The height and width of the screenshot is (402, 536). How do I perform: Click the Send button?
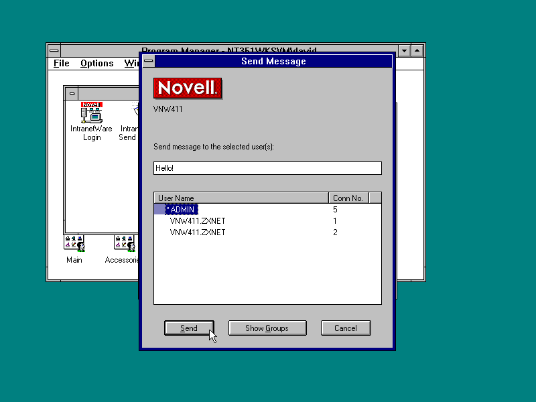[x=189, y=328]
